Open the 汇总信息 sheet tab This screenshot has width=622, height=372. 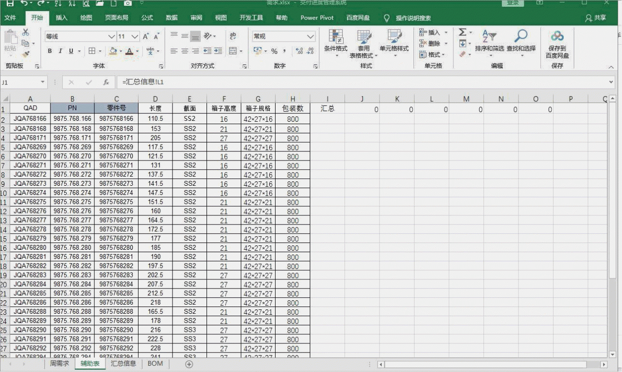pos(123,364)
